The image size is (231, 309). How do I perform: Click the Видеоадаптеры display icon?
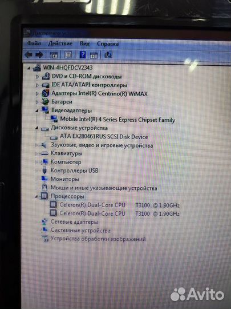45,110
